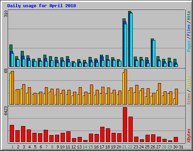Select day label "28" on the x-axis
This screenshot has width=193, height=151.
coord(164,147)
